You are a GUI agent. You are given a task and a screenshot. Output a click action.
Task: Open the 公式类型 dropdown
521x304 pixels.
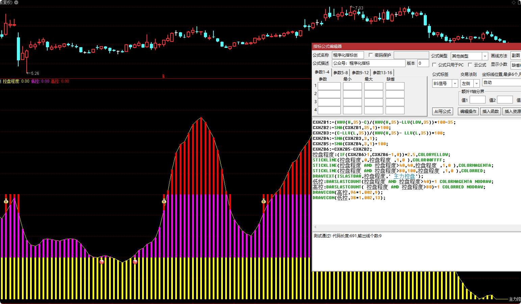pos(485,56)
